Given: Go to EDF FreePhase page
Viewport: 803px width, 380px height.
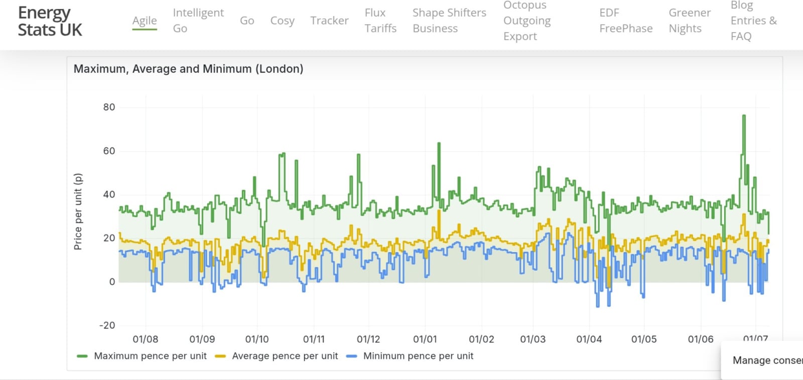Looking at the screenshot, I should (x=626, y=21).
